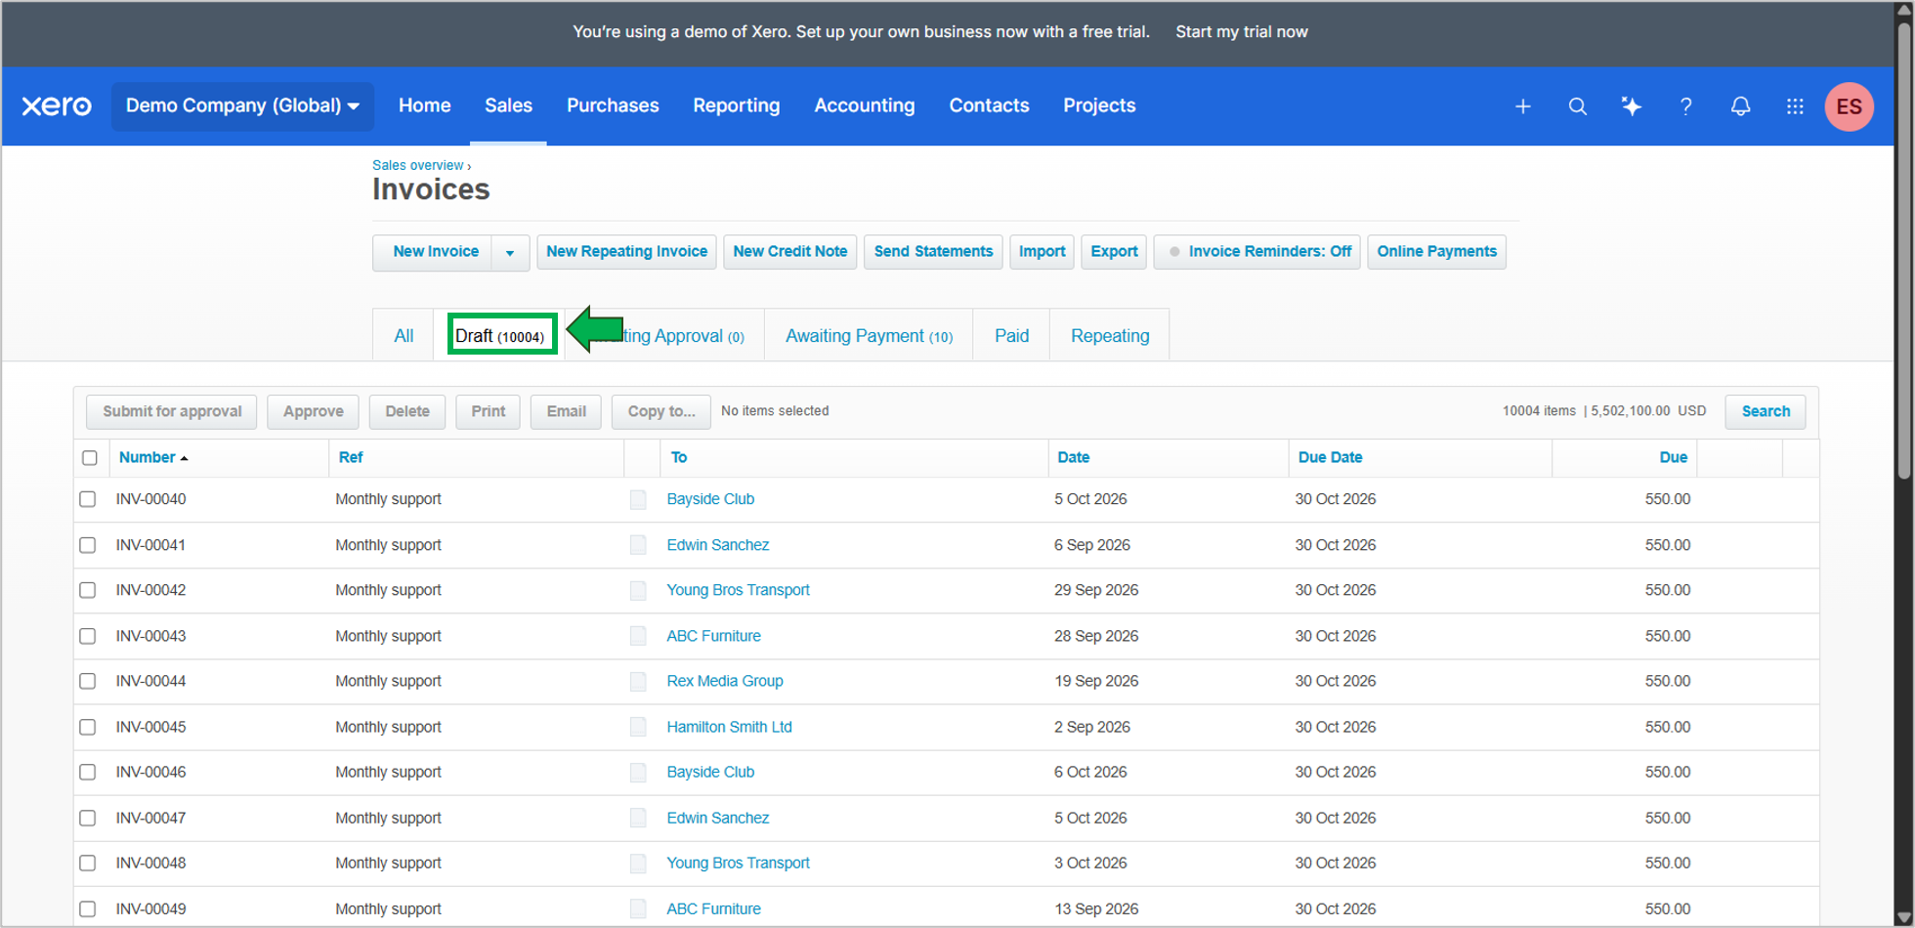1915x928 pixels.
Task: Open the plus create-new icon
Action: (x=1522, y=106)
